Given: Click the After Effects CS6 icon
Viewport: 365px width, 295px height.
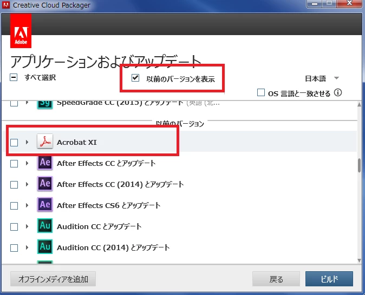Looking at the screenshot, I should (45, 205).
